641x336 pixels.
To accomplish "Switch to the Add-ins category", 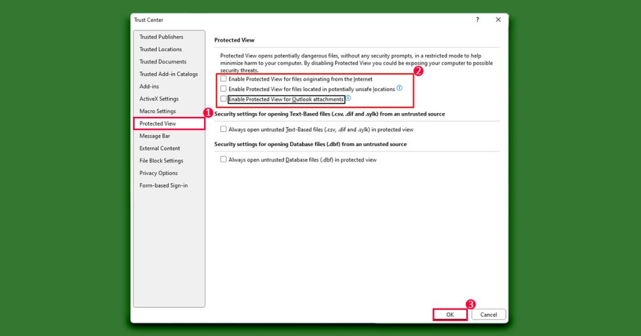I will point(149,86).
